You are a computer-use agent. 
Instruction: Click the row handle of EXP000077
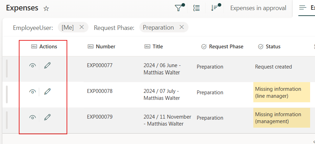pos(7,69)
